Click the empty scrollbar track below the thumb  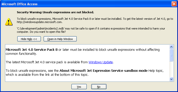coord(171,69)
